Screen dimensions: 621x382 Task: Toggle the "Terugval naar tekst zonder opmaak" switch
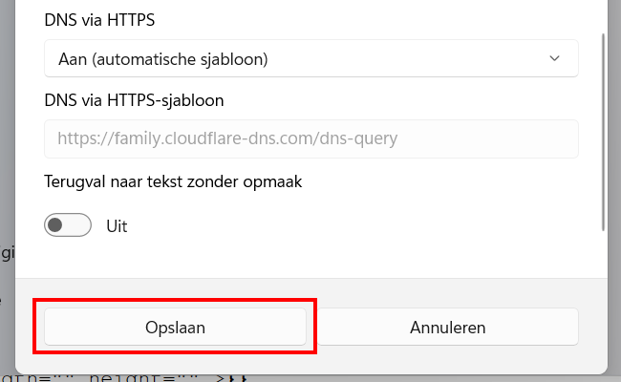point(68,226)
